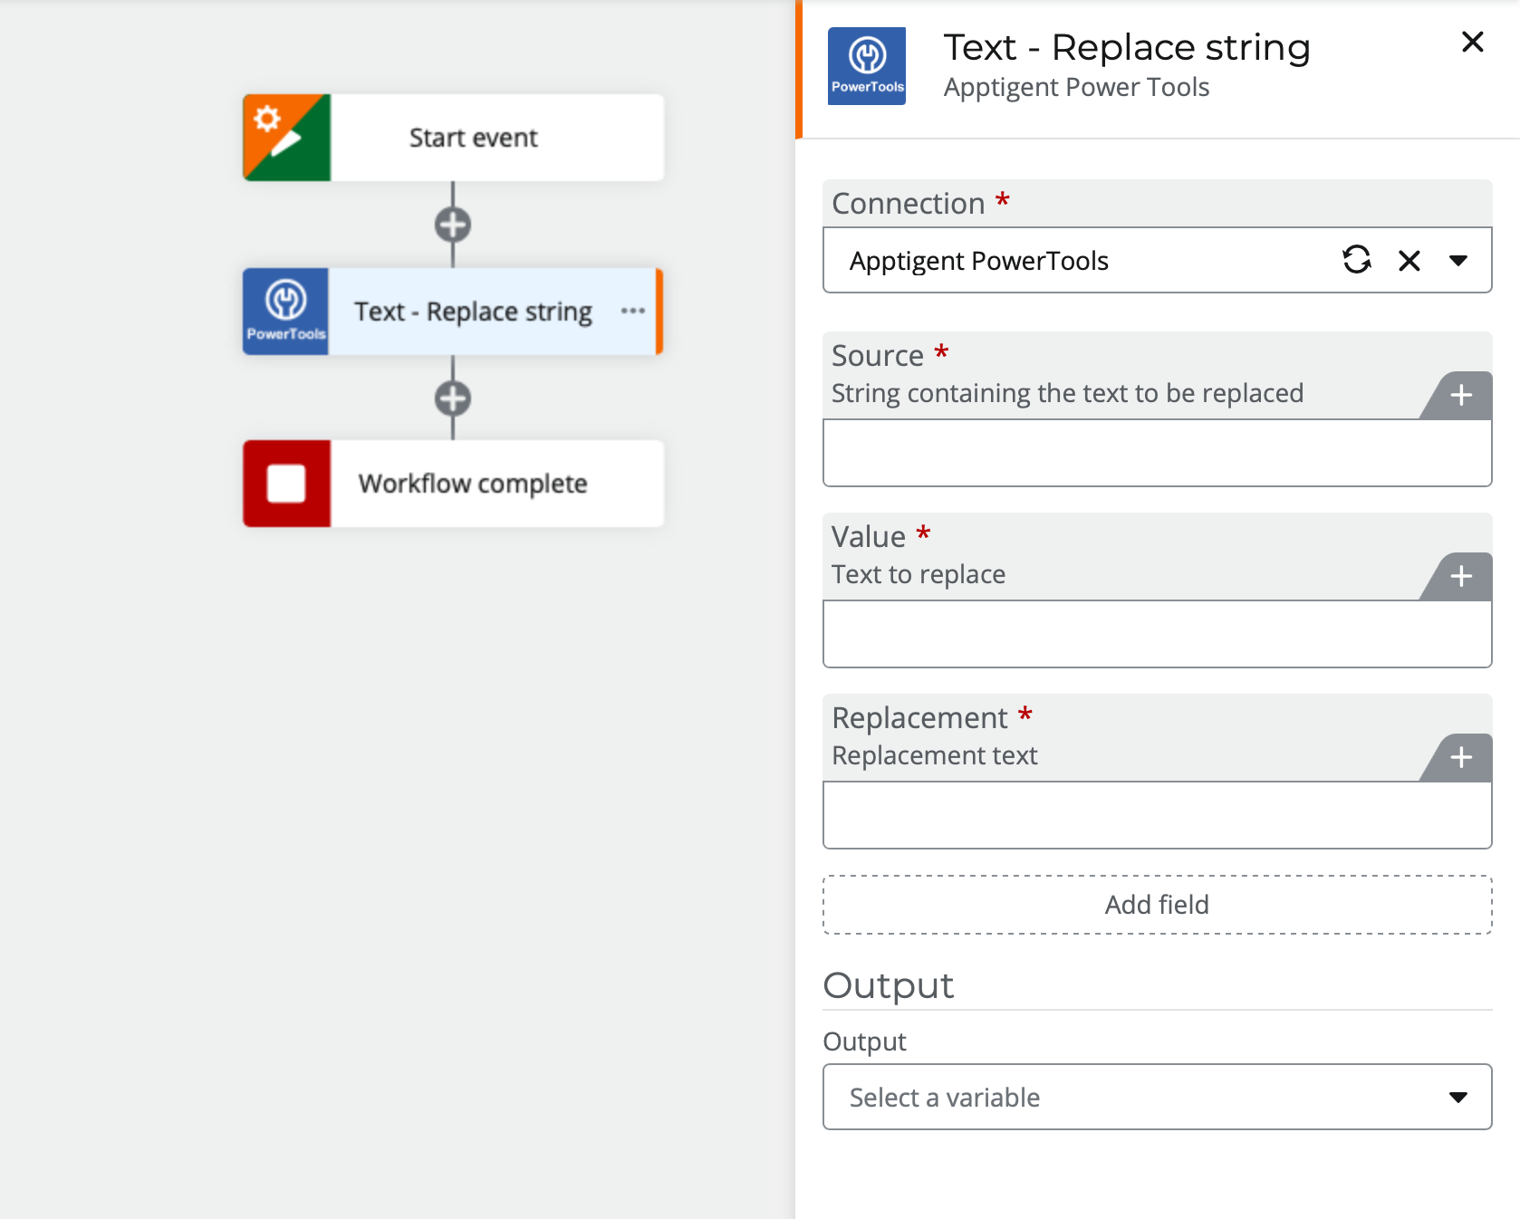The width and height of the screenshot is (1520, 1219).
Task: Open the Output Select a variable dropdown
Action: coord(1158,1097)
